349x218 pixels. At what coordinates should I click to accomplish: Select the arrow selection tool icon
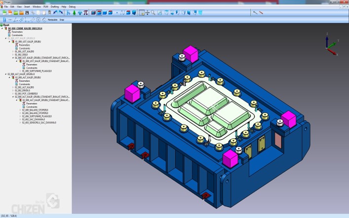[69, 13]
